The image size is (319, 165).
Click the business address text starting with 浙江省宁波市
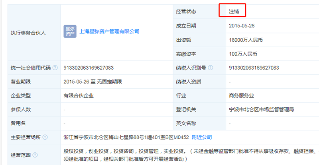pyautogui.click(x=126, y=138)
